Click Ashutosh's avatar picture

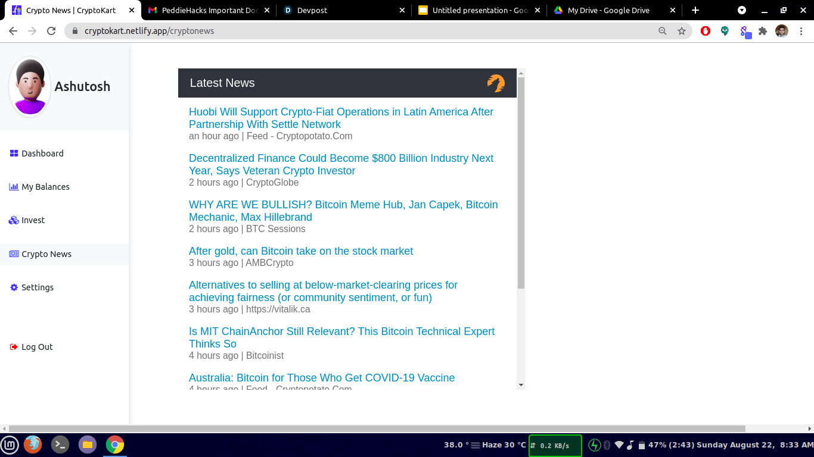point(30,86)
